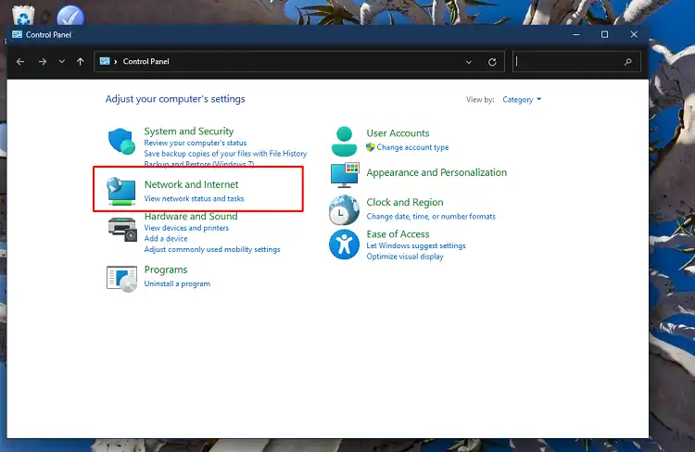Click Optimize visual display
Viewport: 695px width, 452px height.
coord(405,257)
